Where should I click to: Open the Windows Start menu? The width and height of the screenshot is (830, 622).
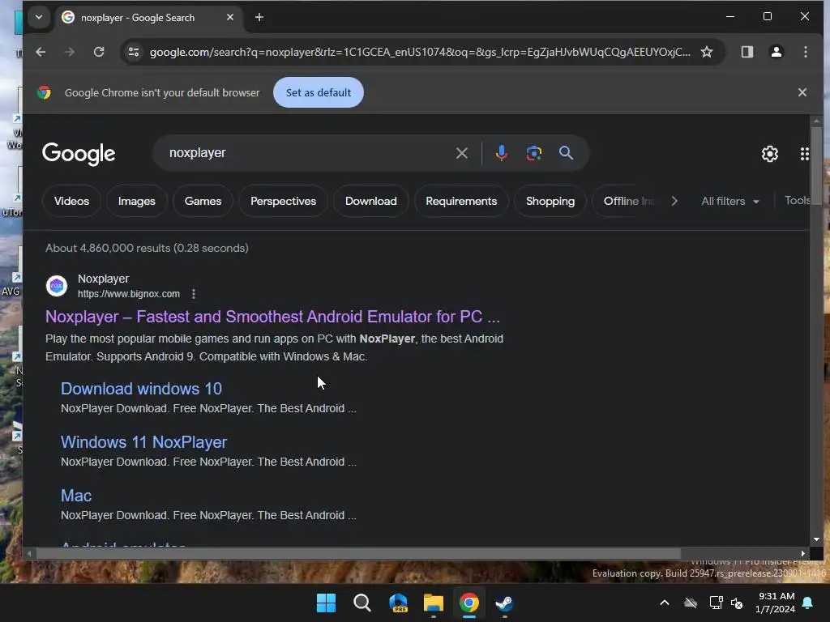[x=326, y=603]
